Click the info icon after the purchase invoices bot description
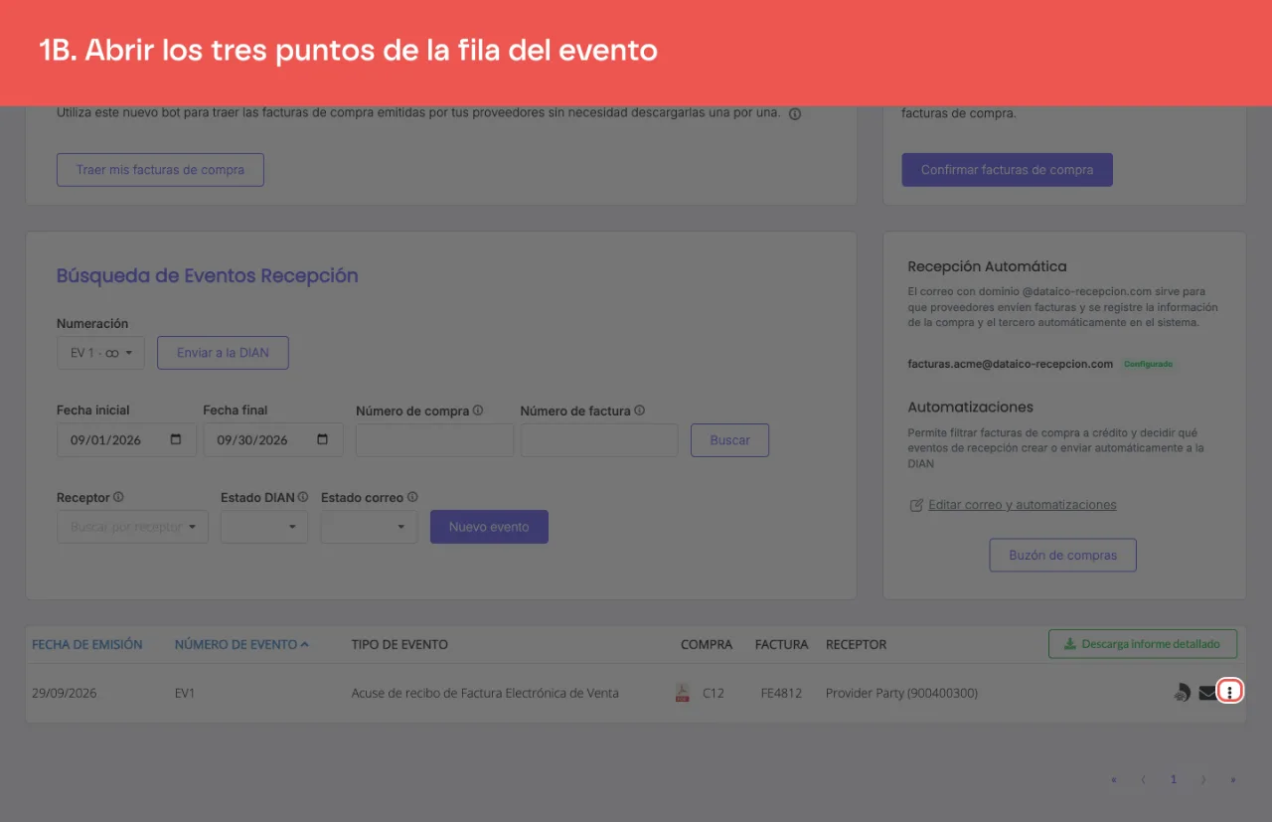Image resolution: width=1272 pixels, height=822 pixels. tap(794, 113)
